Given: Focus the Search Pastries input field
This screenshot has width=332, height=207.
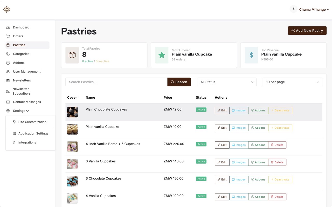Looking at the screenshot, I should click(116, 82).
